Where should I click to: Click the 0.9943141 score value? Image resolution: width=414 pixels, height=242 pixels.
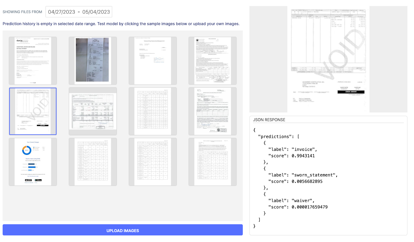click(303, 156)
